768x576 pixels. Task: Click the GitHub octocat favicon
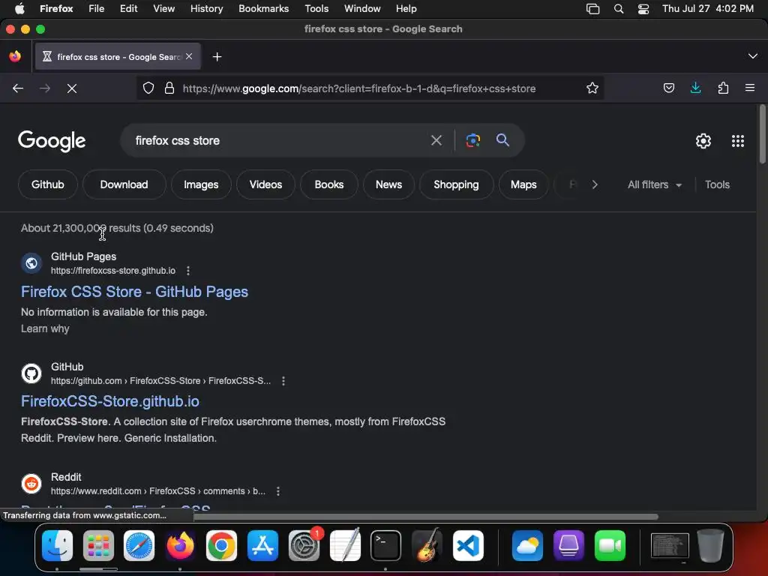31,373
